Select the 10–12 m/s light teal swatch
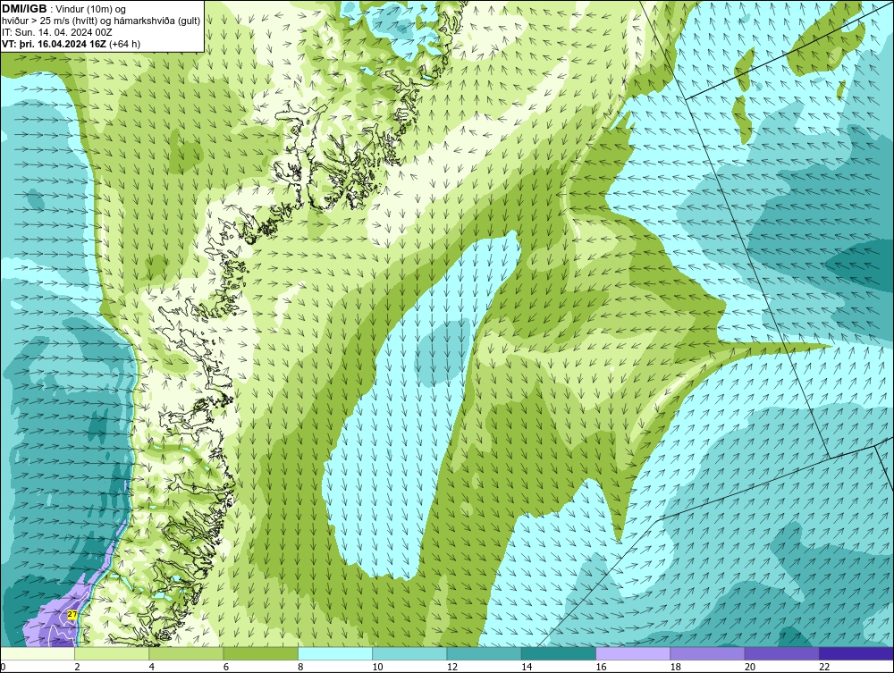Viewport: 894px width, 673px height. (x=409, y=653)
